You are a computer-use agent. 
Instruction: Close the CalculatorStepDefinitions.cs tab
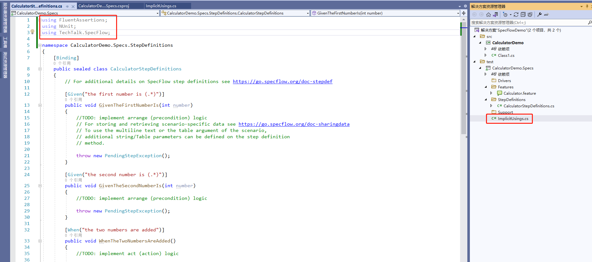coord(73,6)
